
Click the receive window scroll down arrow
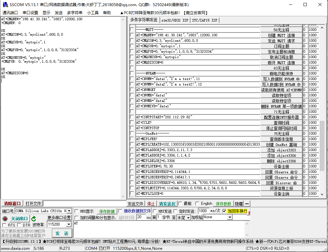click(123, 196)
